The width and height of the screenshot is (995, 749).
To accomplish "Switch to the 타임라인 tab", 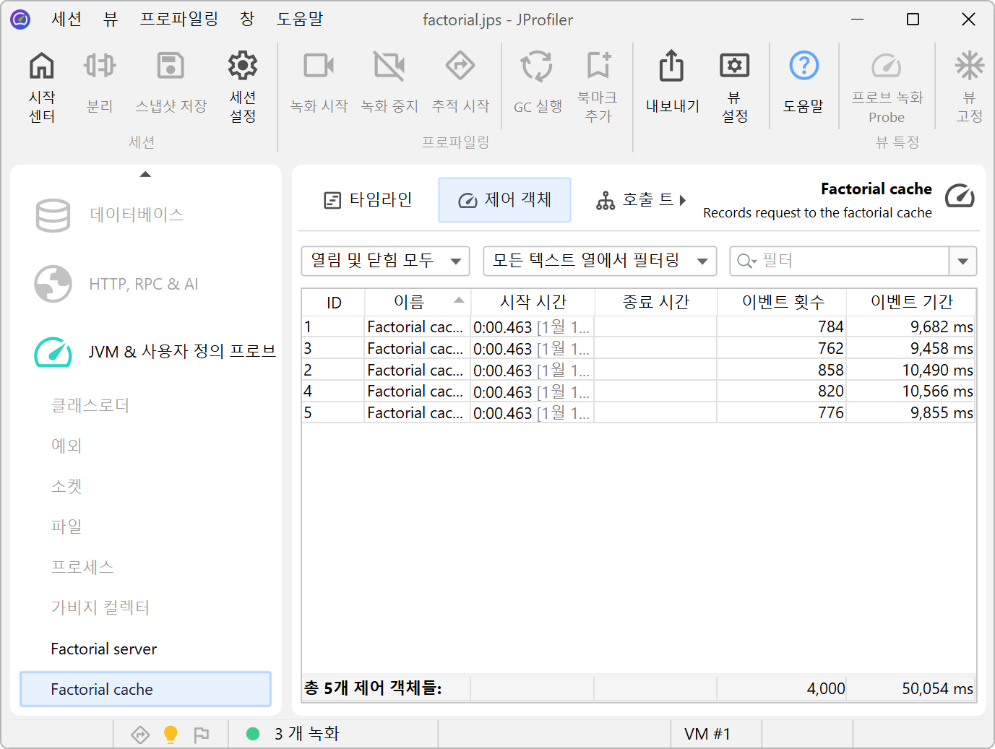I will point(368,200).
